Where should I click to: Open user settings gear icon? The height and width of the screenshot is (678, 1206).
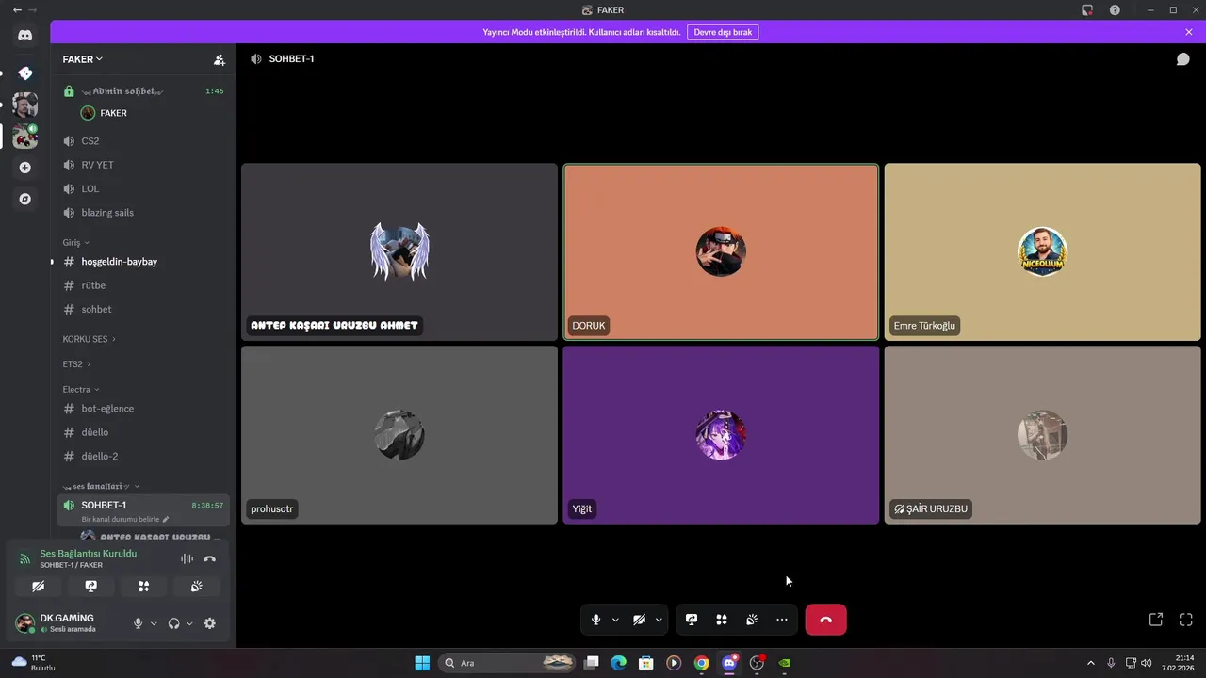210,623
